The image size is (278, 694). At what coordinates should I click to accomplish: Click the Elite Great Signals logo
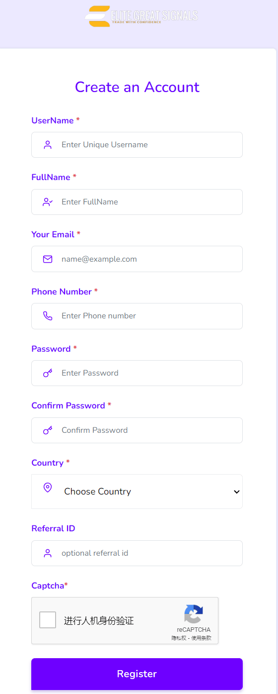point(141,16)
